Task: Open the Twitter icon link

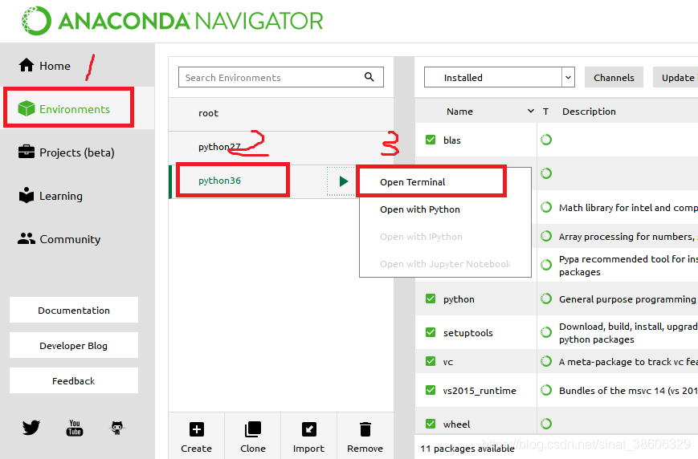Action: pos(31,428)
